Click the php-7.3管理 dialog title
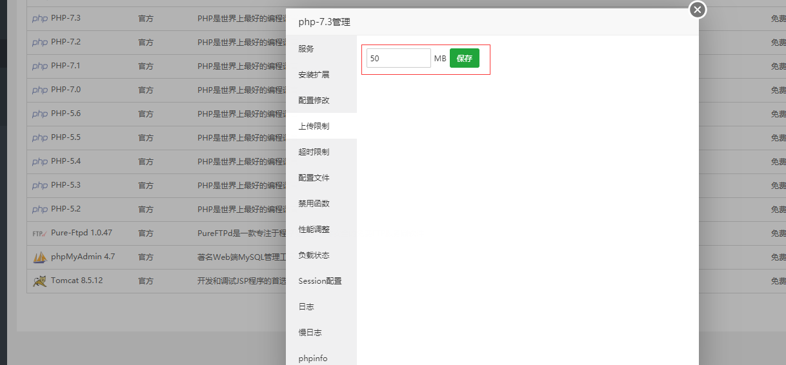 pos(325,22)
